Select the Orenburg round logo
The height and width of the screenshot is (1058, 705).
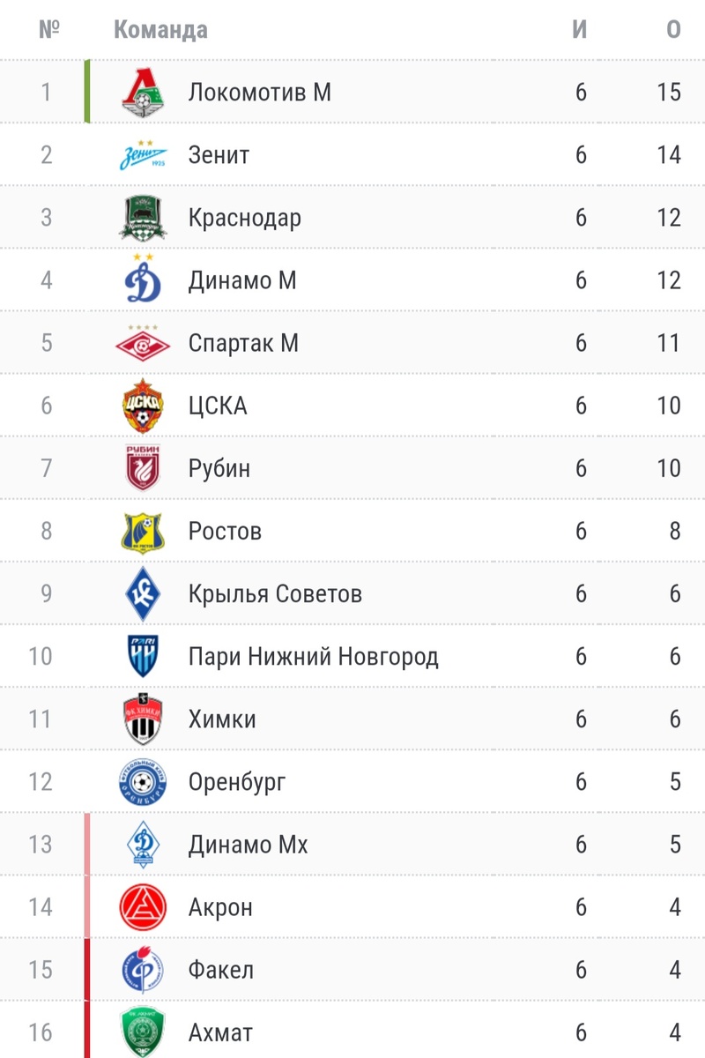142,782
